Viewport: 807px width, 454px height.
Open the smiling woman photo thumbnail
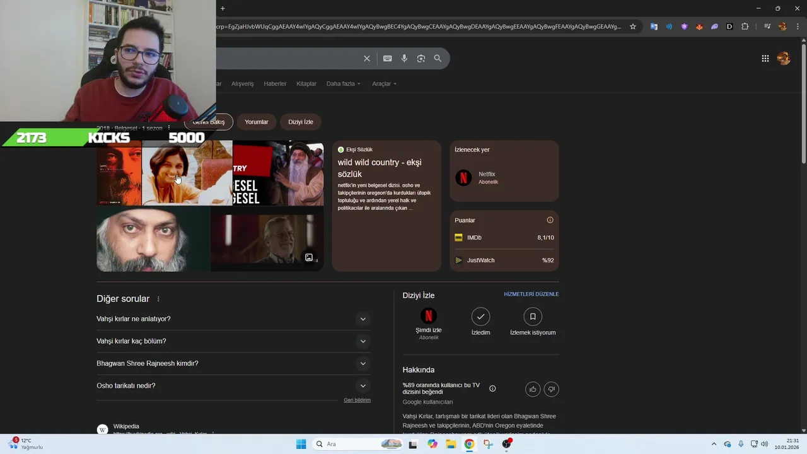(x=187, y=173)
